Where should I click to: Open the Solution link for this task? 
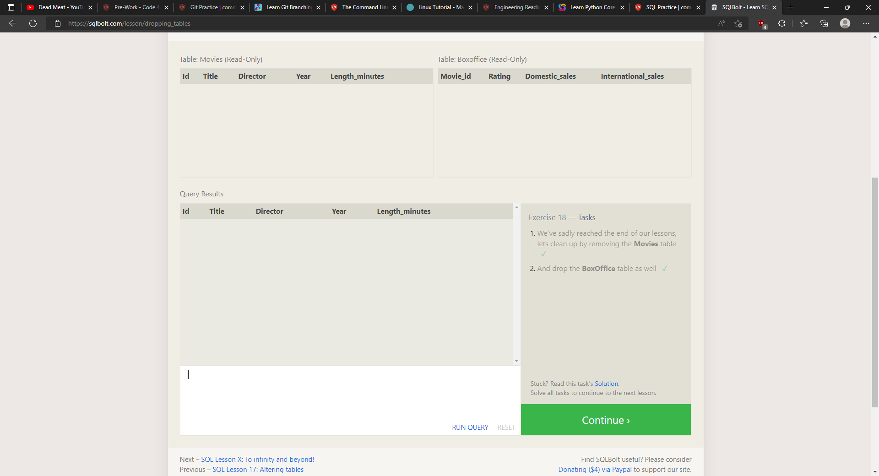(606, 384)
